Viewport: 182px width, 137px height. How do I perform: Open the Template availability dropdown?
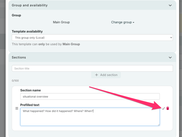pos(92,38)
